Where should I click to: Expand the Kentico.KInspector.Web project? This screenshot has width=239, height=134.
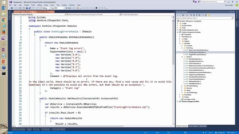[177, 102]
